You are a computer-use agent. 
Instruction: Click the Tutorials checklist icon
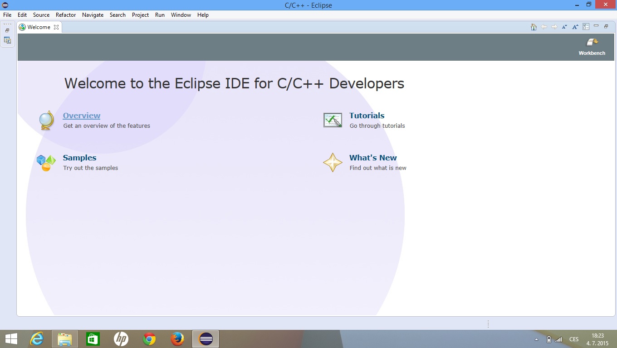pos(333,120)
